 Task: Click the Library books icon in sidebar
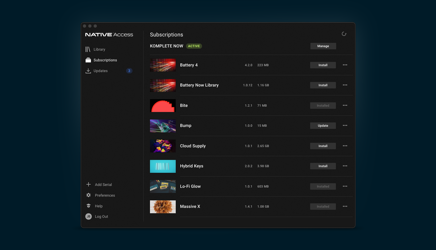[x=88, y=49]
